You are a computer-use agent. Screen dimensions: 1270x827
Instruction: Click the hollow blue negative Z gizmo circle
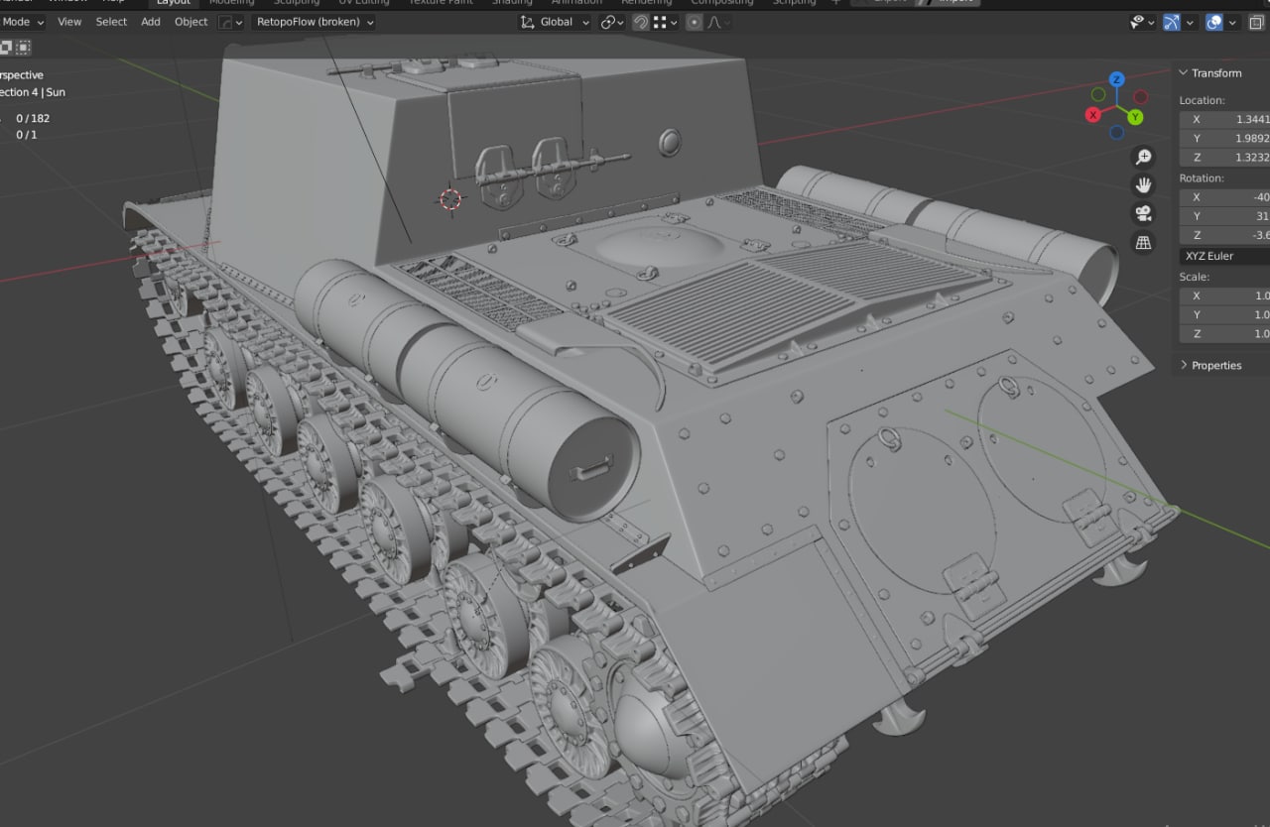coord(1117,132)
